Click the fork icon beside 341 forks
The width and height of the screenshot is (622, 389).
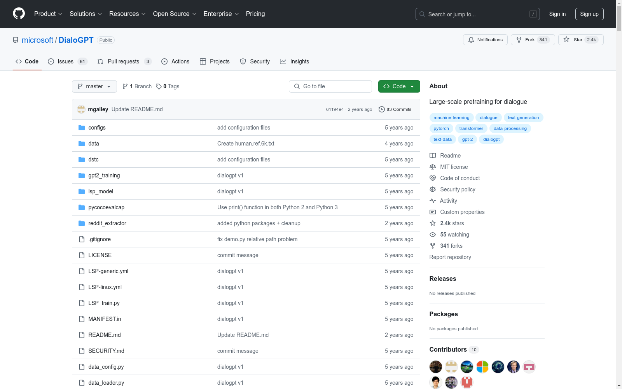coord(433,246)
